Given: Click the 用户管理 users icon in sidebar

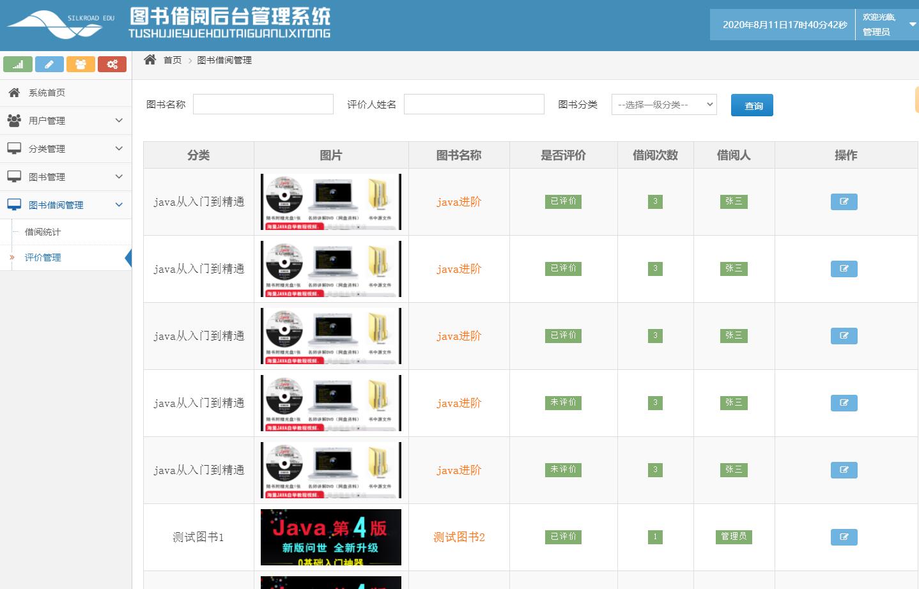Looking at the screenshot, I should [13, 120].
